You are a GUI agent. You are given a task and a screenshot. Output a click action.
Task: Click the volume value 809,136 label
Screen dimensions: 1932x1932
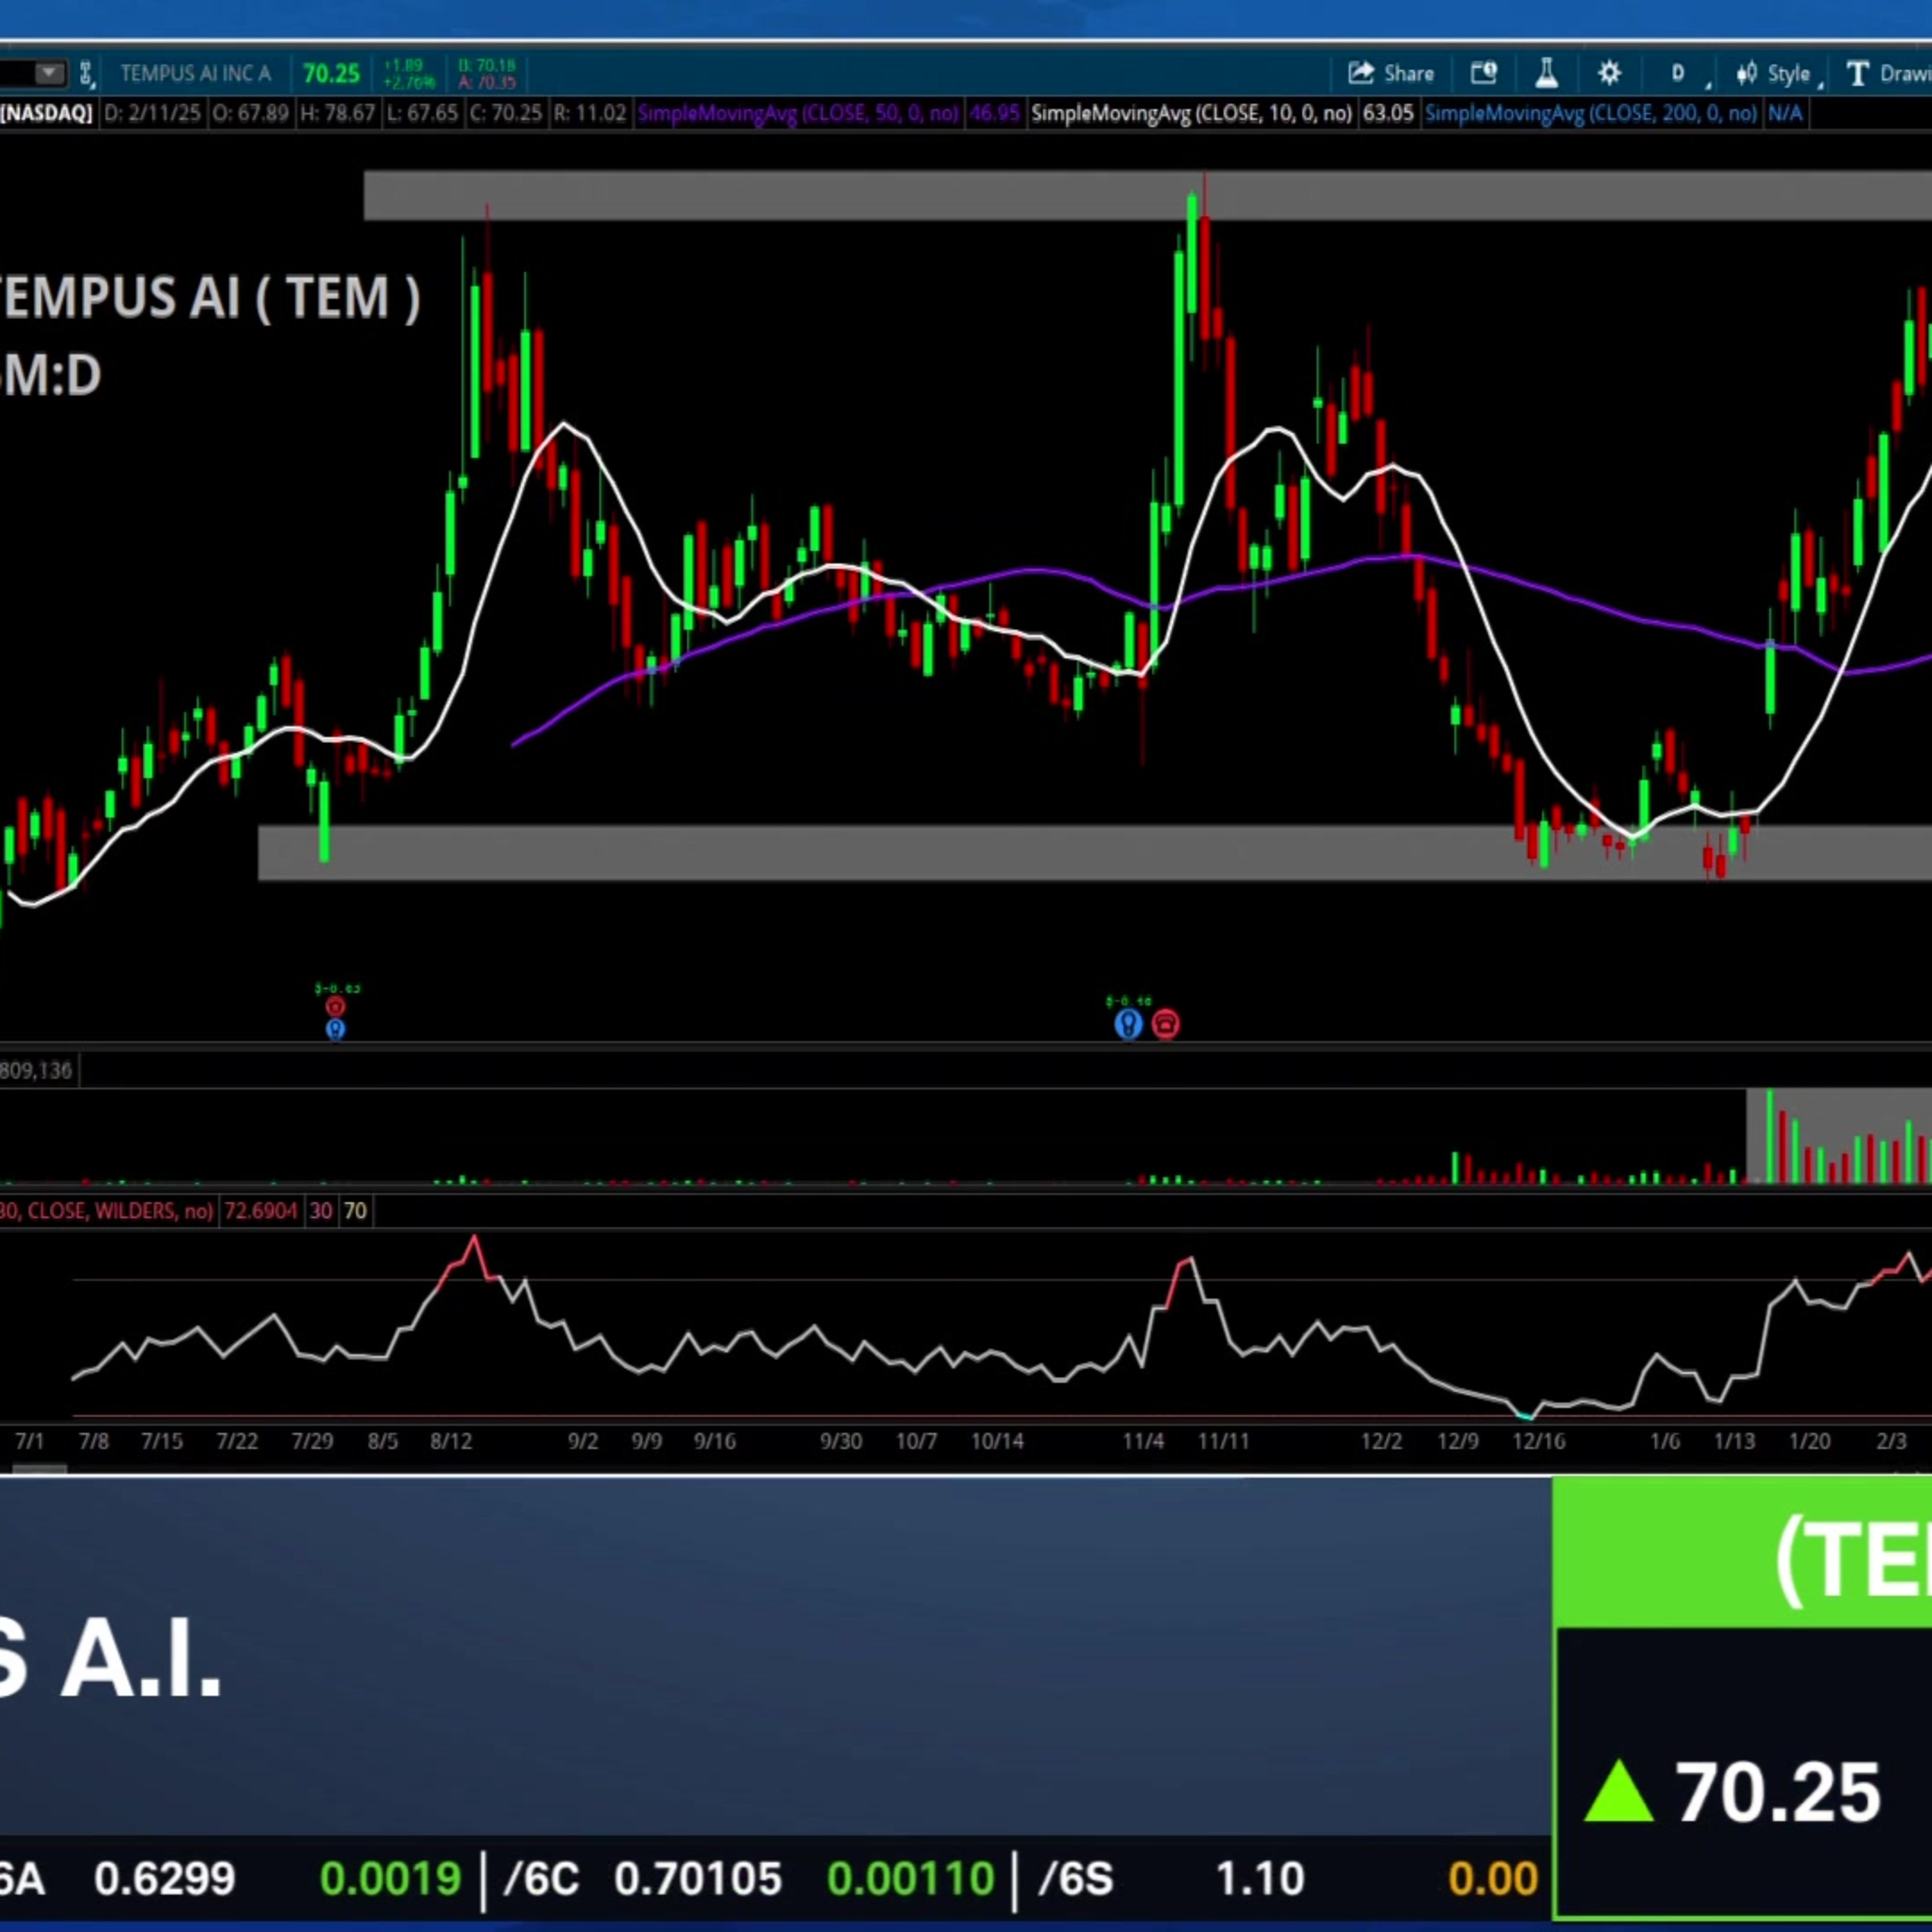[36, 1071]
